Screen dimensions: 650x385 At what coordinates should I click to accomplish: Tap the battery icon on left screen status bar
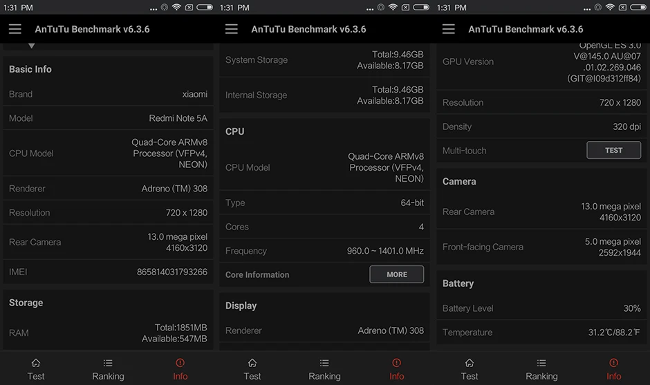205,7
